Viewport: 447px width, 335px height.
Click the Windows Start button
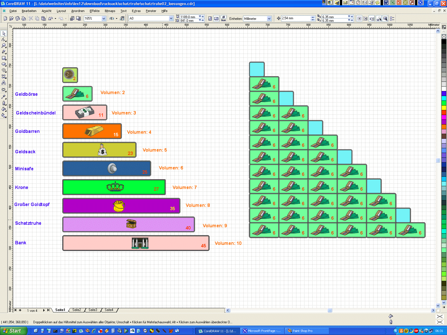[13, 331]
